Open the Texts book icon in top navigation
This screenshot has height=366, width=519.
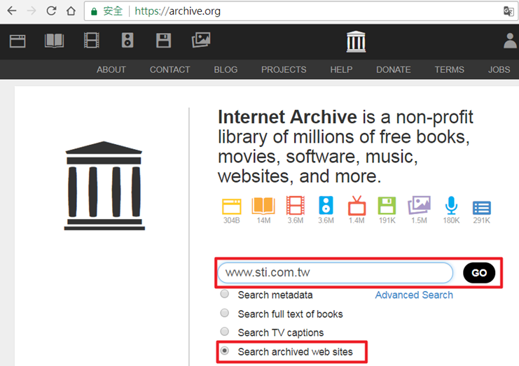coord(55,41)
